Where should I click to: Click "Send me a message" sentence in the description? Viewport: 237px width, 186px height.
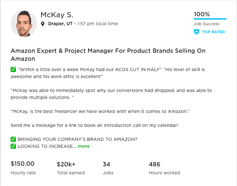click(x=94, y=125)
